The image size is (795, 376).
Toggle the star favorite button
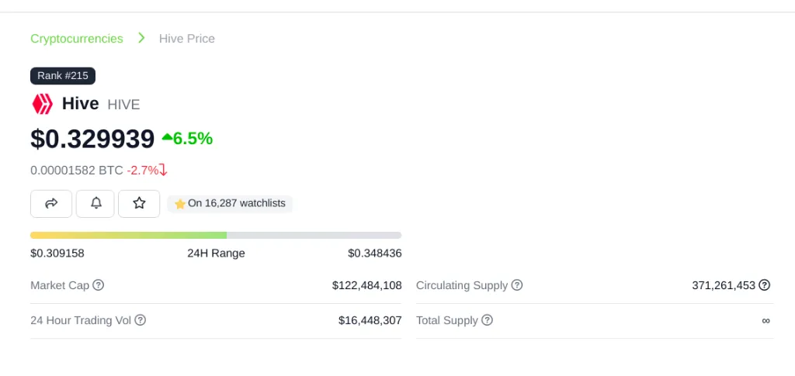(x=139, y=204)
